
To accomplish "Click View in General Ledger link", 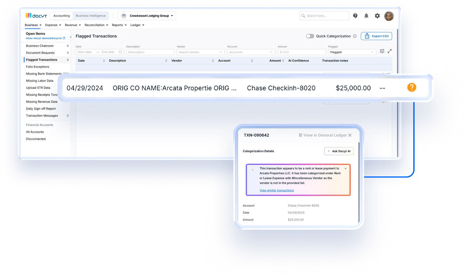I will [323, 135].
